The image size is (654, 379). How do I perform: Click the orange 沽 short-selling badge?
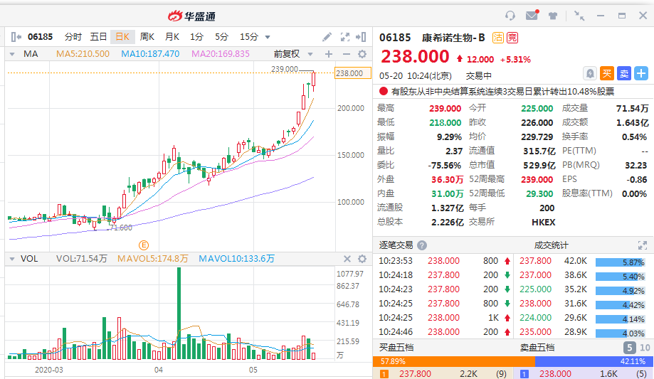[498, 38]
